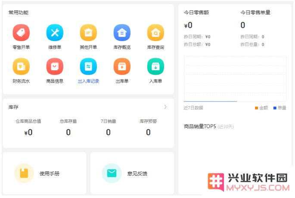295x198 pixels.
Task: Open the 维修单 repair order icon
Action: [55, 33]
